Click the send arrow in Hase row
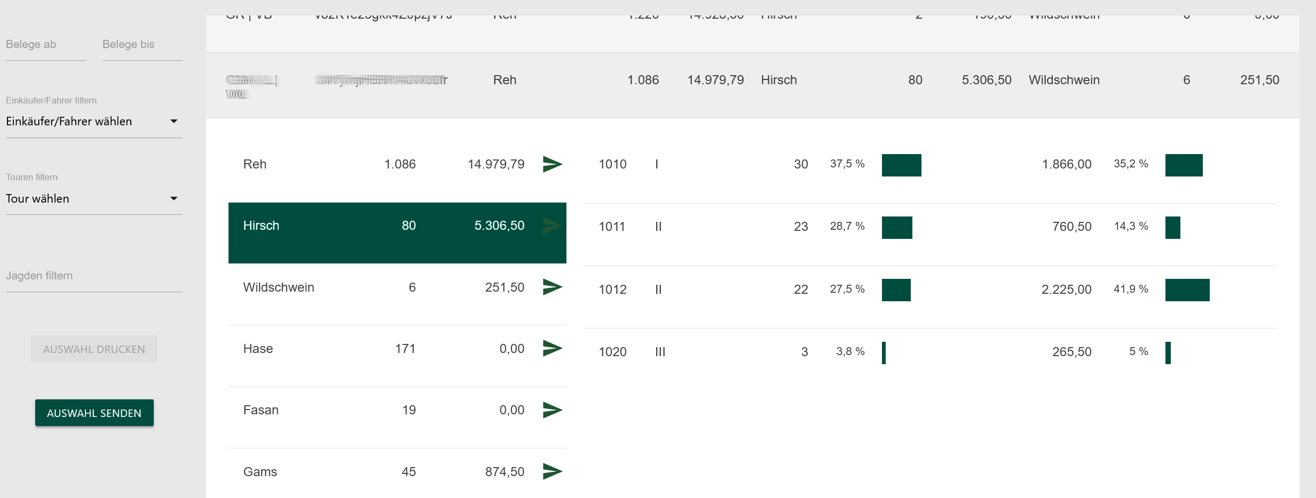The image size is (1316, 498). coord(552,349)
